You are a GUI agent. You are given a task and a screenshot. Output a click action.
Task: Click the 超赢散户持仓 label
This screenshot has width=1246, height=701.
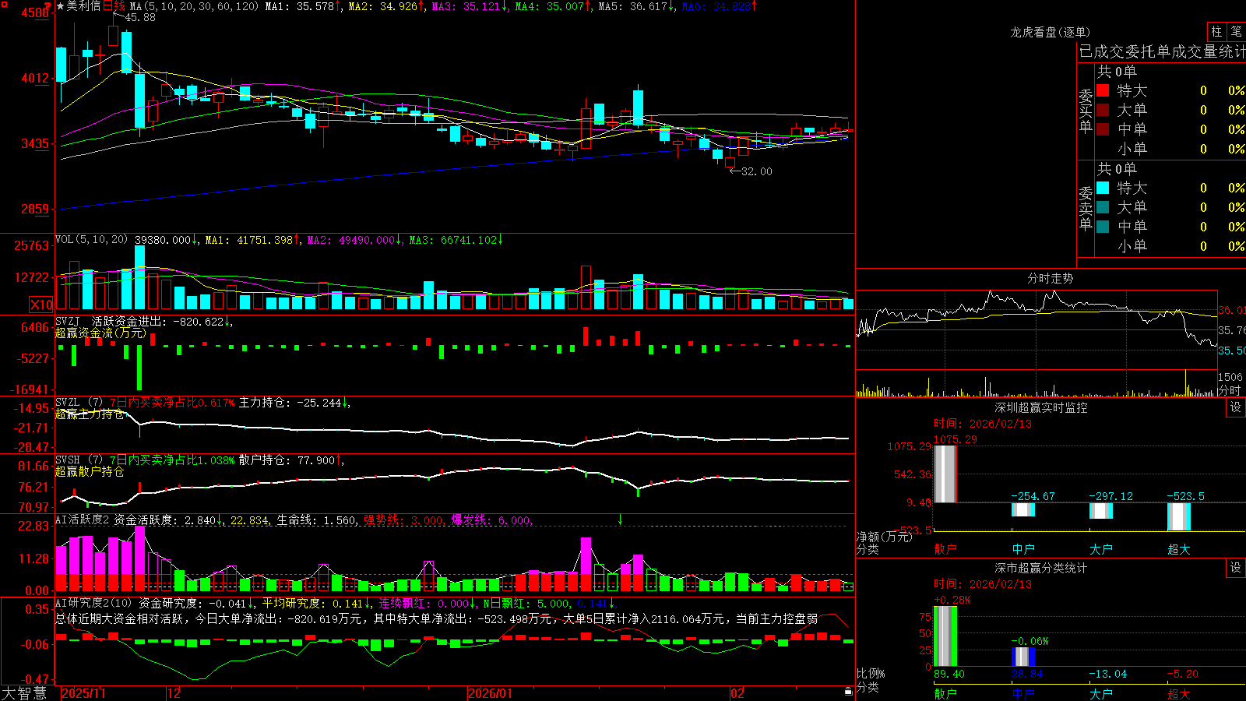pos(90,472)
